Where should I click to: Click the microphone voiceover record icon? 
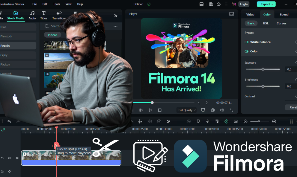pyautogui.click(x=207, y=121)
